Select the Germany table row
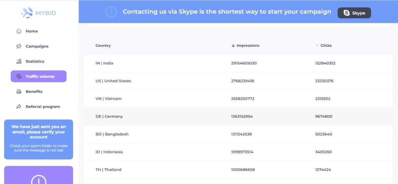The height and width of the screenshot is (184, 398). click(x=238, y=116)
